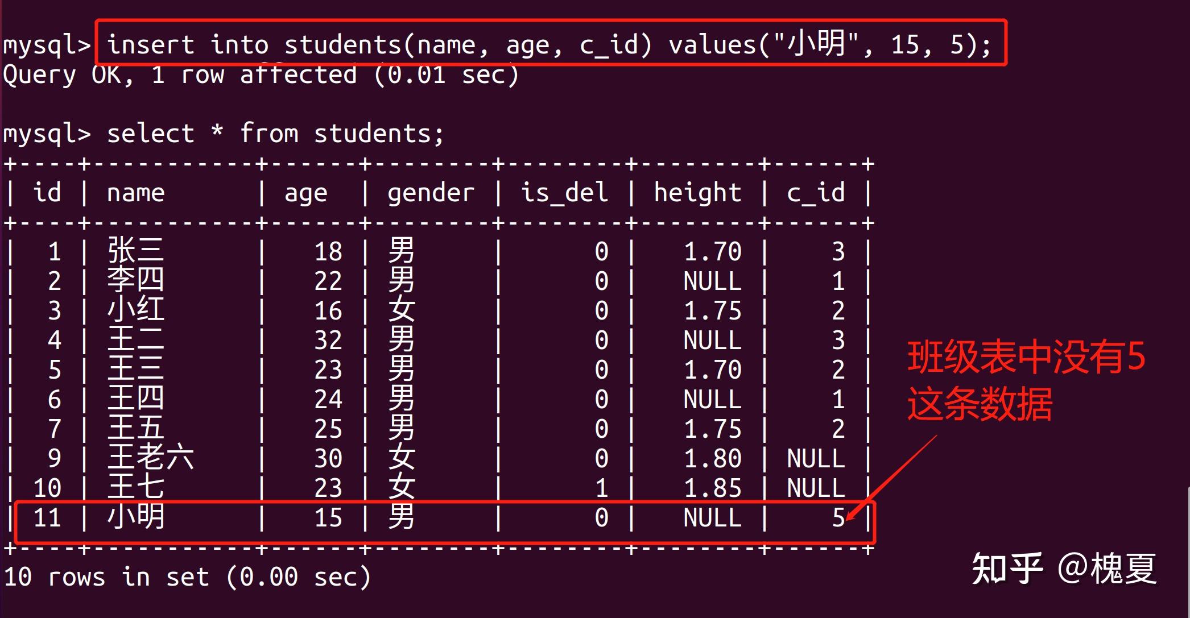Click the "id" column header

[x=47, y=192]
